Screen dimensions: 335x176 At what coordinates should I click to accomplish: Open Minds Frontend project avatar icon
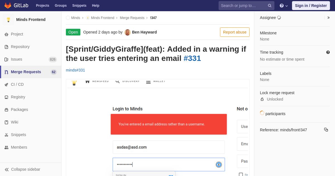8,20
